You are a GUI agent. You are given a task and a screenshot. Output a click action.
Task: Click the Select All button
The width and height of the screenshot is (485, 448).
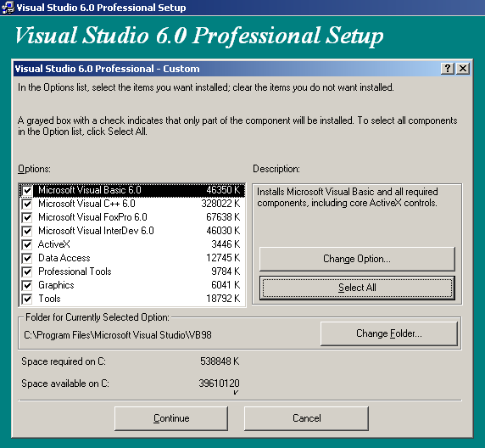(x=357, y=288)
